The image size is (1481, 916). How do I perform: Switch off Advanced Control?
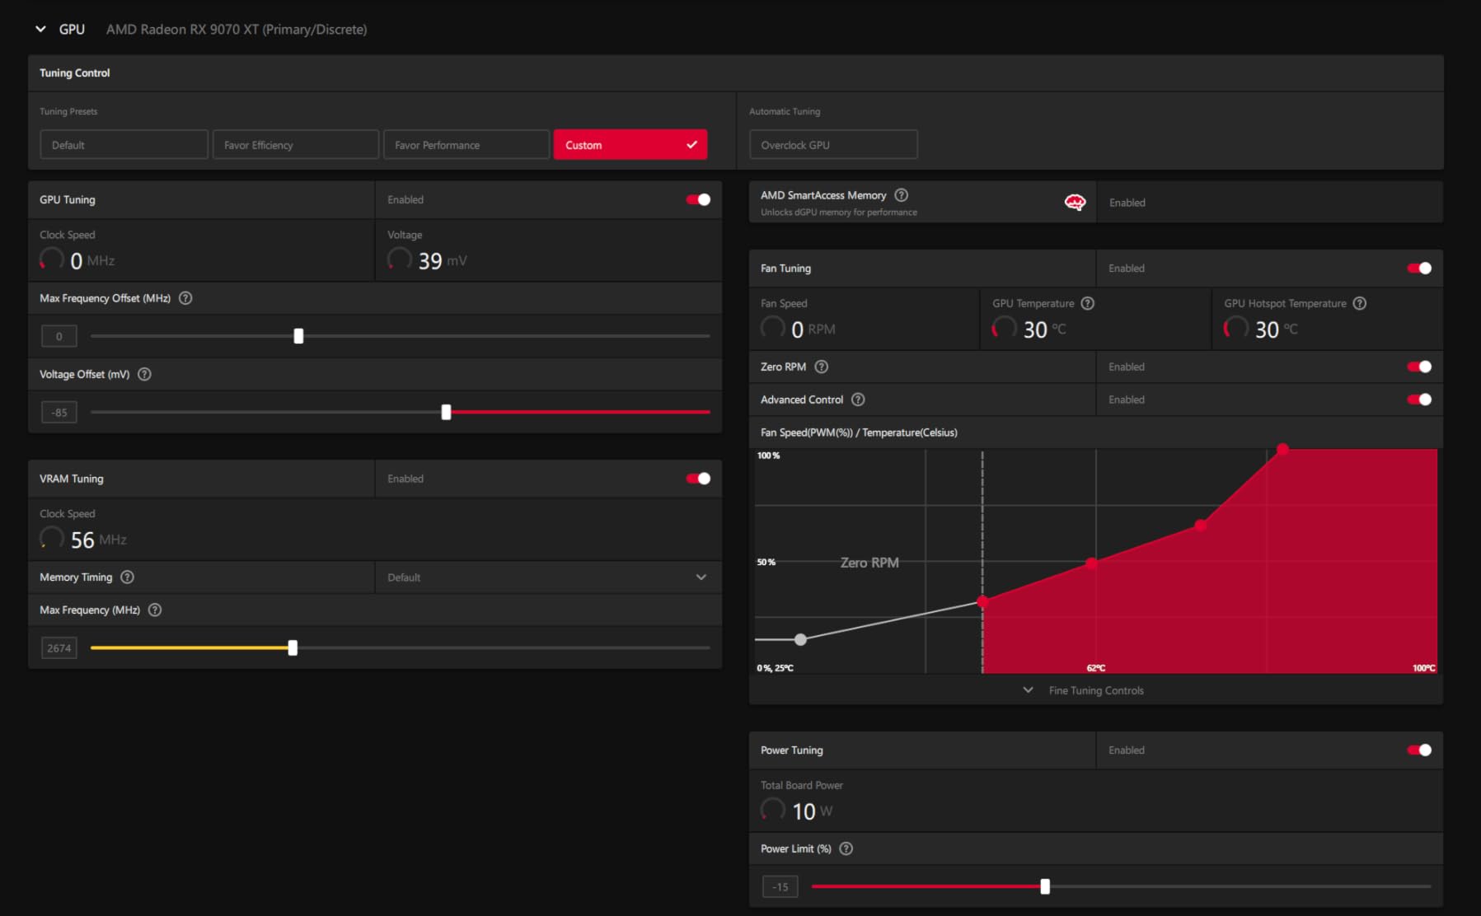(x=1419, y=400)
